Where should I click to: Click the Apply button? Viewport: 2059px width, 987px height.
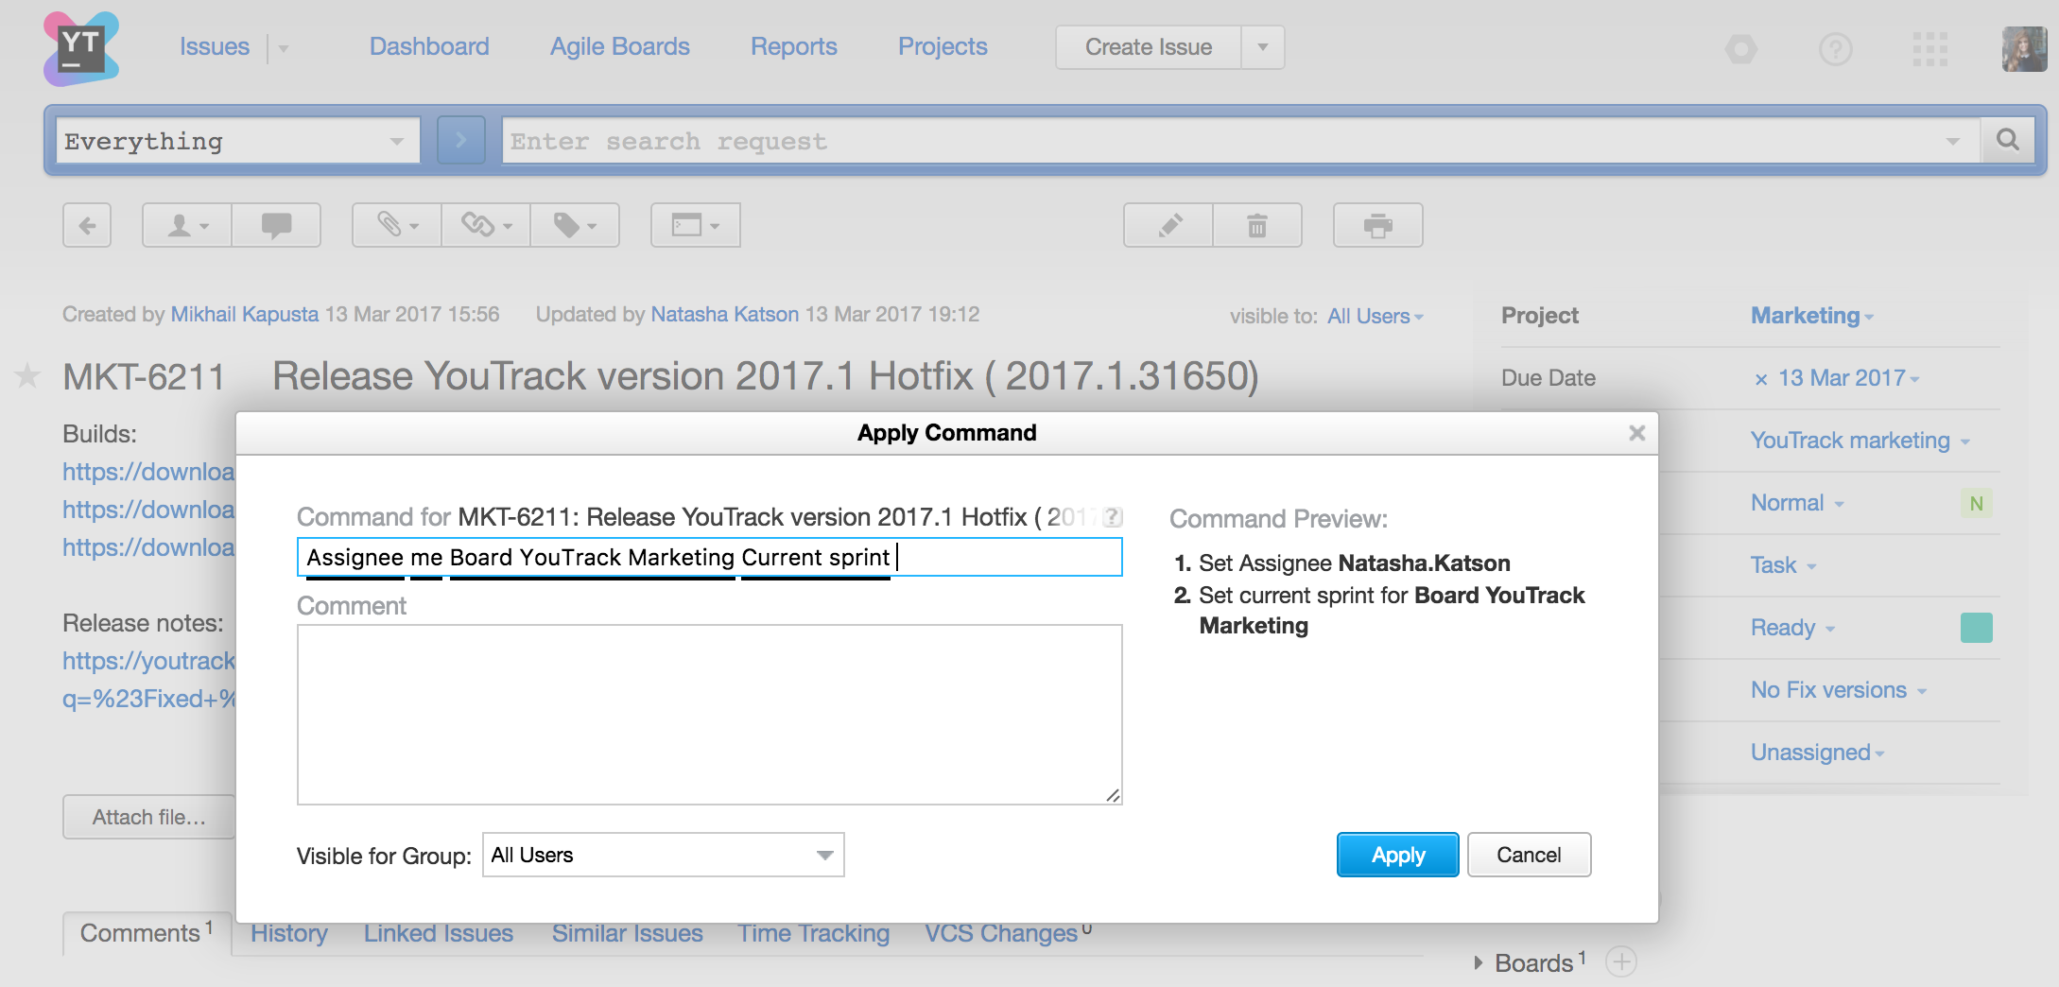1398,855
